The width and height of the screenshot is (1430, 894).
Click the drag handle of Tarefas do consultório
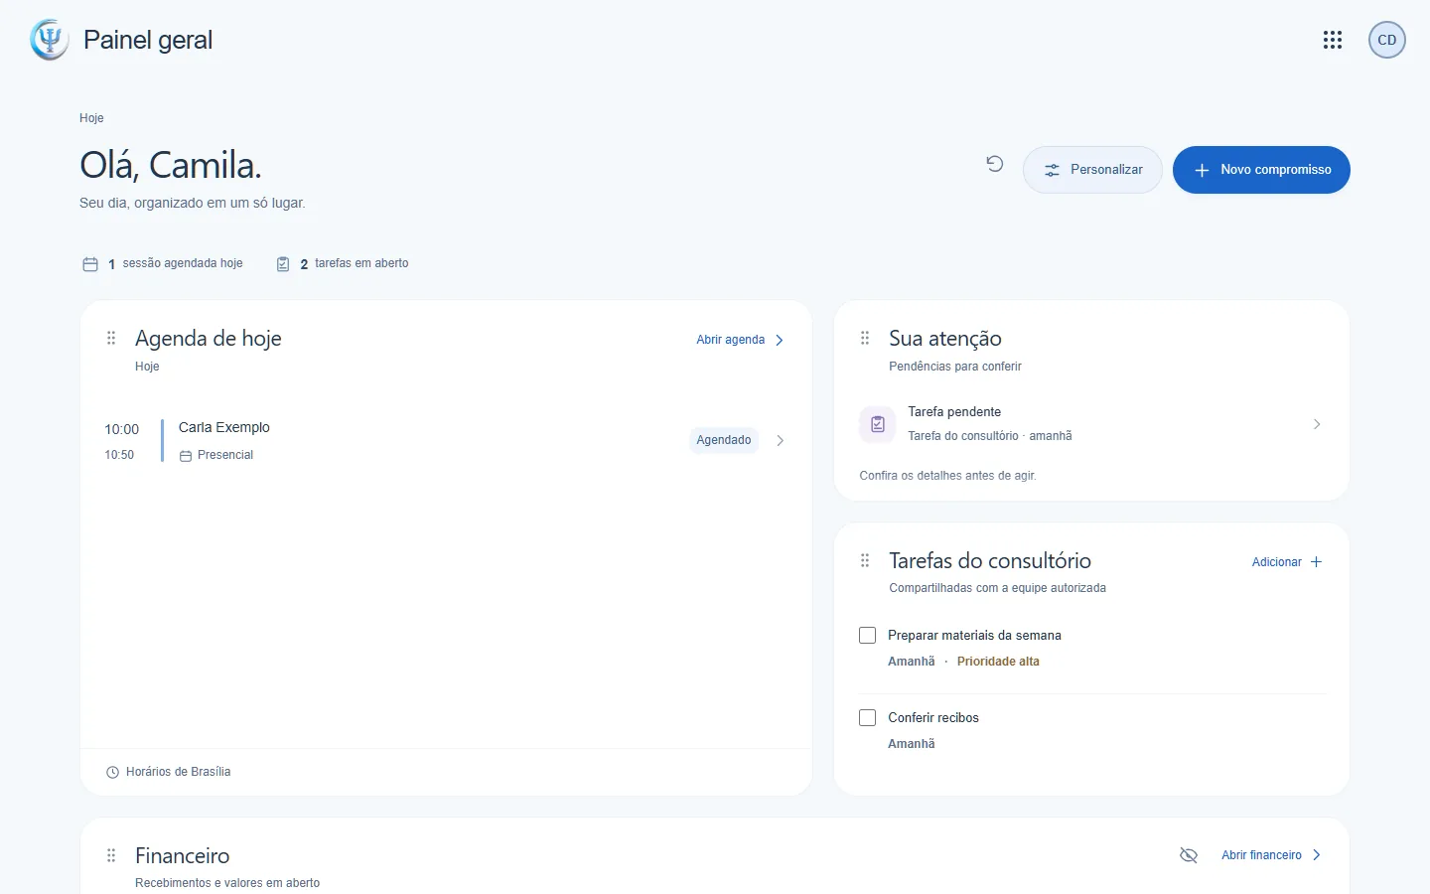click(865, 560)
